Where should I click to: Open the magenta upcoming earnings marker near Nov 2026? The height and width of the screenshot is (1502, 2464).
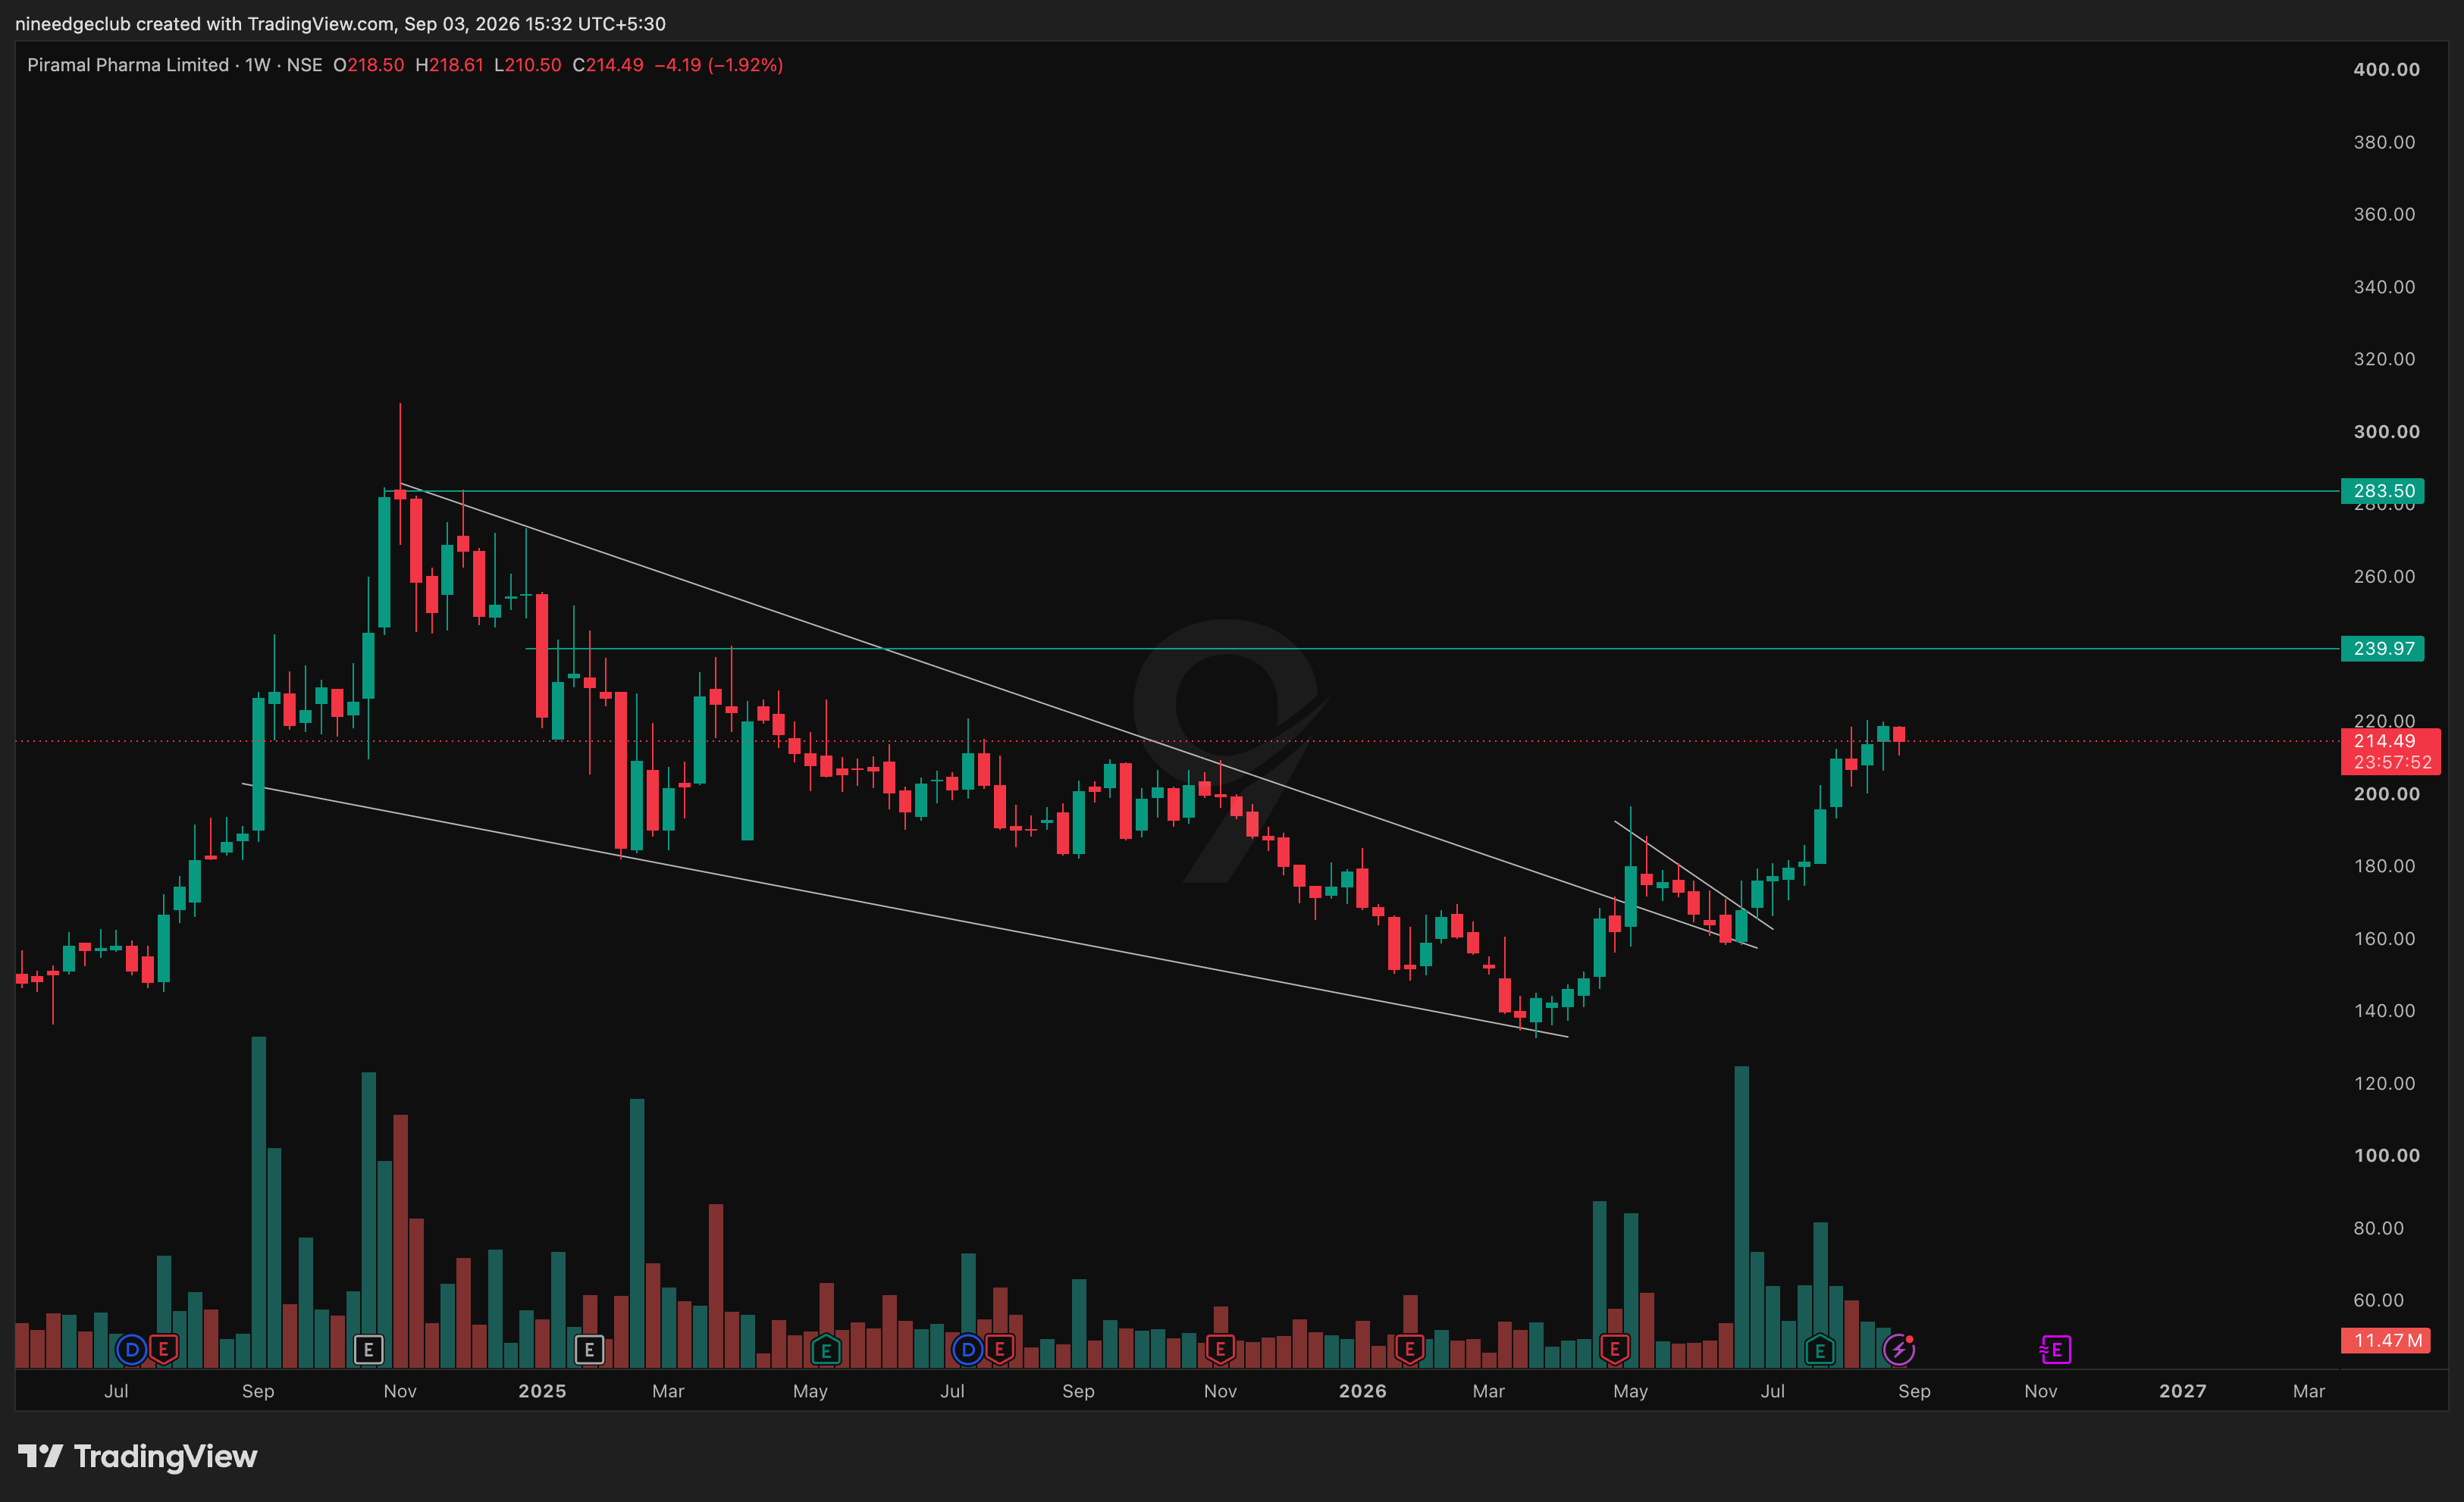pyautogui.click(x=2055, y=1350)
